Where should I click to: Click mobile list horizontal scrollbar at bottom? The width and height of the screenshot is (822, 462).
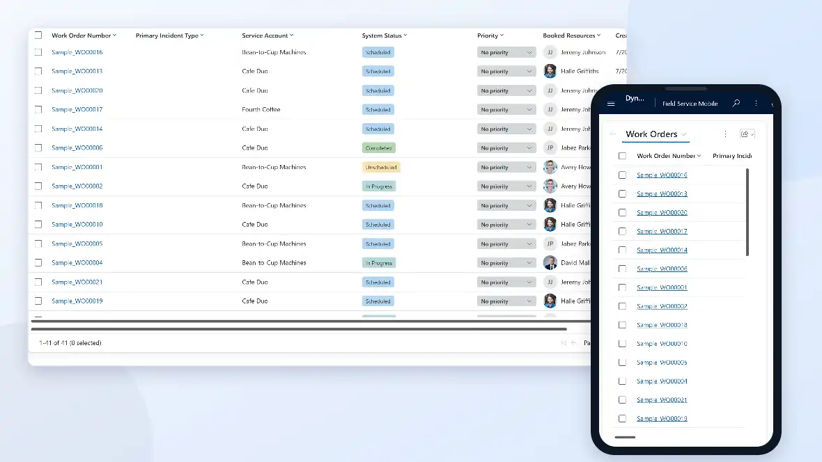click(x=625, y=437)
